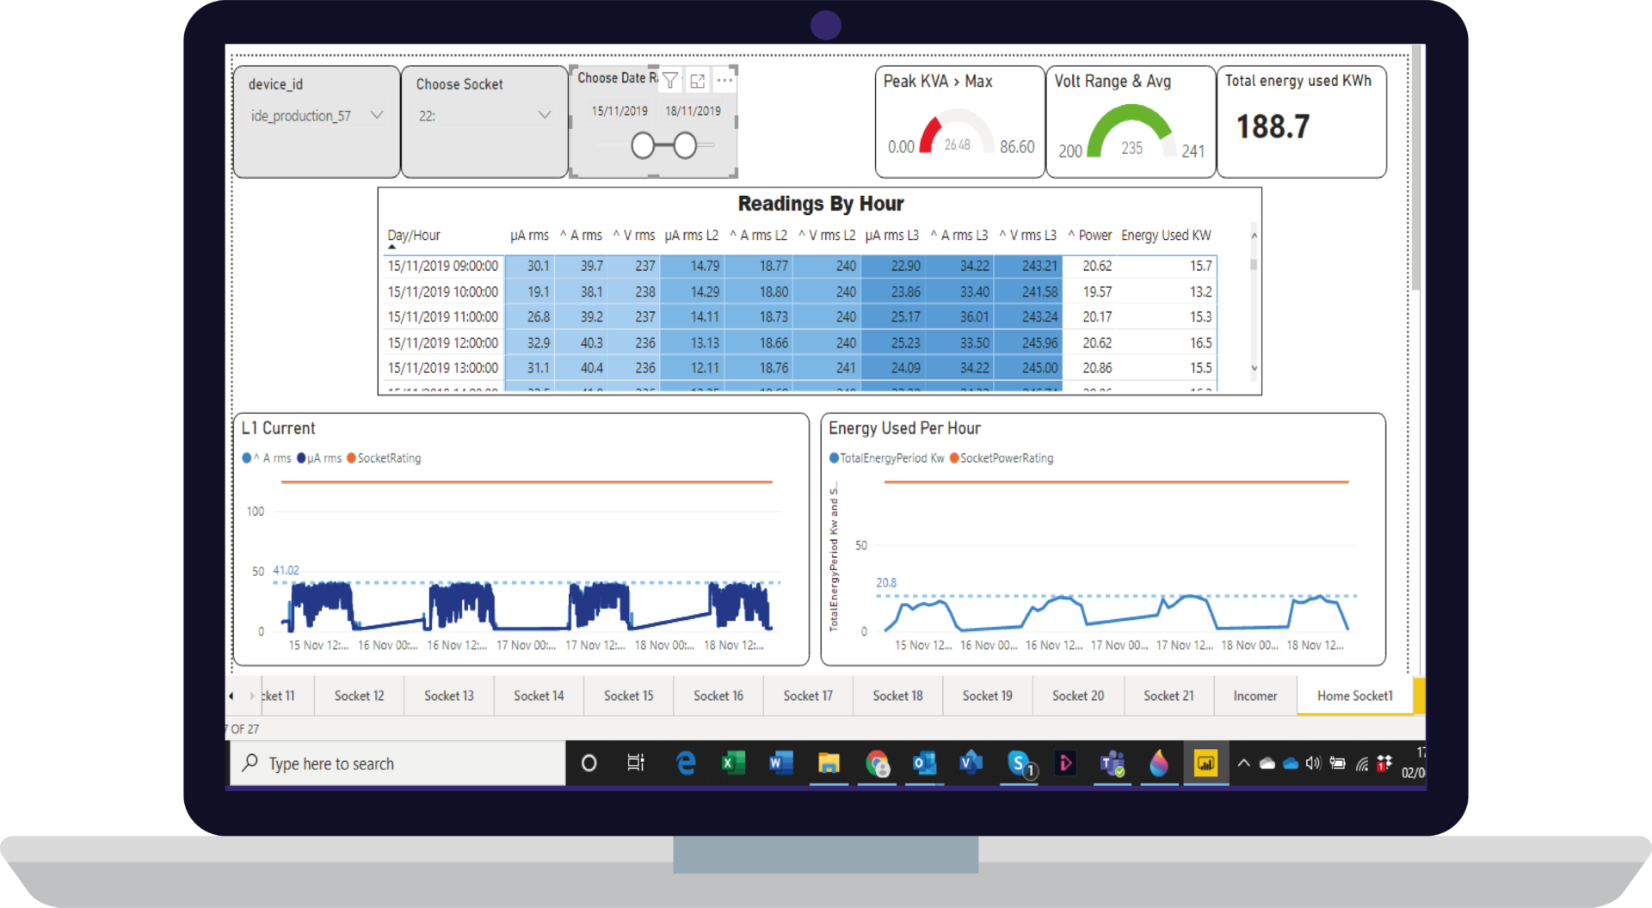1652x908 pixels.
Task: Click the Windows search box
Action: tap(398, 764)
